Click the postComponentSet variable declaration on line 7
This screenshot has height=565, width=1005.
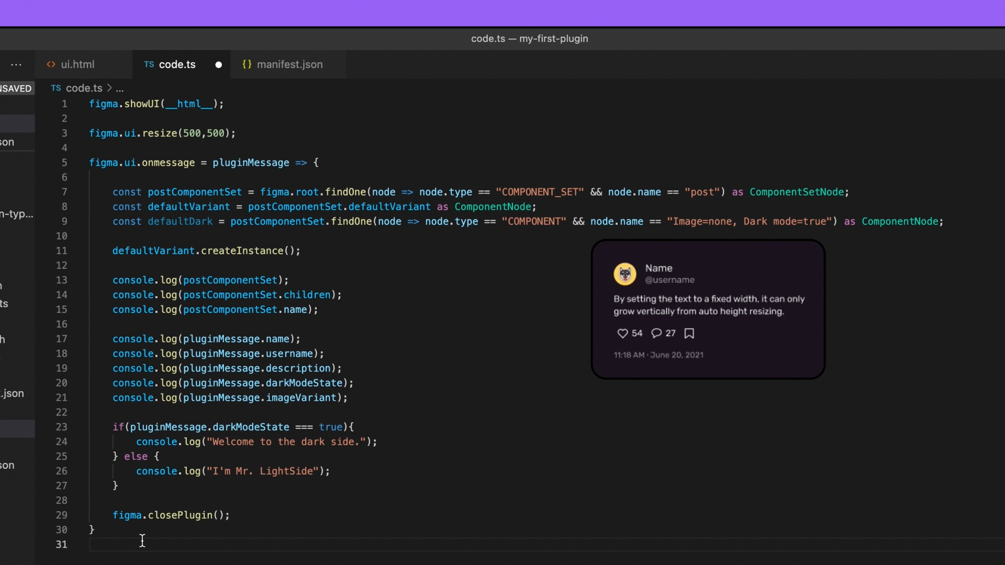tap(195, 192)
